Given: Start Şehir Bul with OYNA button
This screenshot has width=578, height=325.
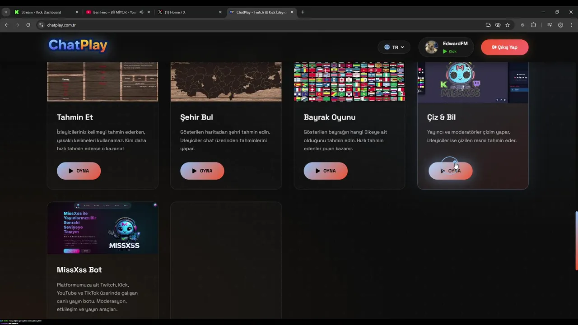Looking at the screenshot, I should click(202, 171).
